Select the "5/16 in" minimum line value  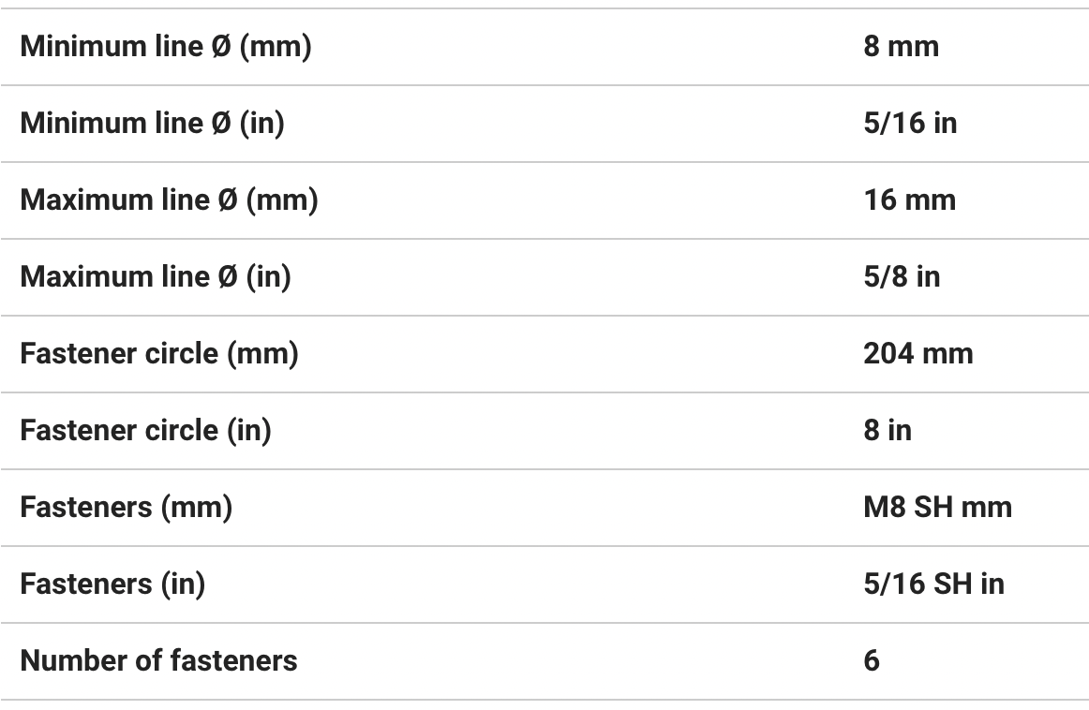(x=910, y=124)
